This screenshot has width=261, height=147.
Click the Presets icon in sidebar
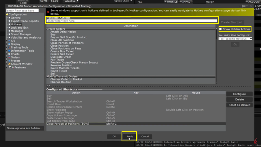pos(9,61)
